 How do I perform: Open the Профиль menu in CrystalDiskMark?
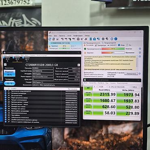coord(101,83)
